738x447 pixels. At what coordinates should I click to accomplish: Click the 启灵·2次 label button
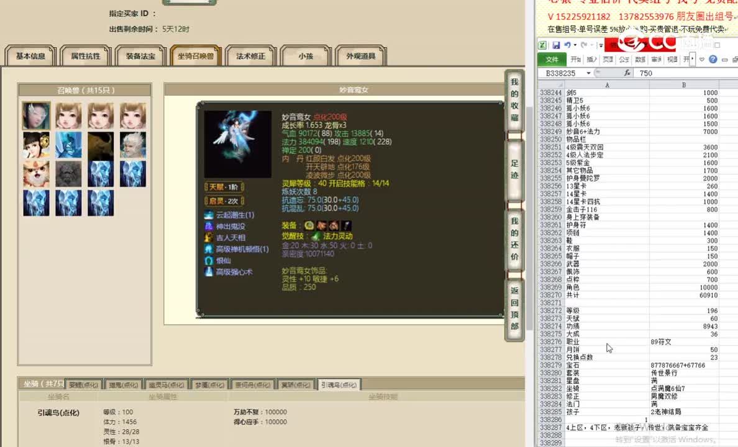[x=224, y=201]
